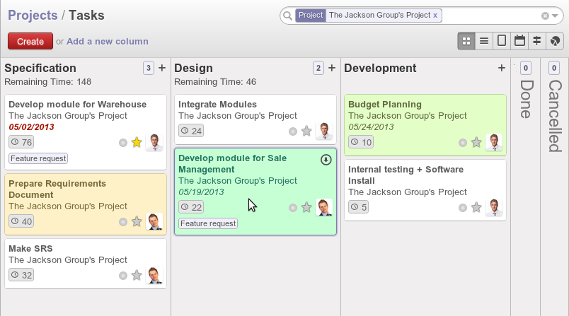This screenshot has height=316, width=569.
Task: Go to Projects in the breadcrumb
Action: tap(33, 15)
